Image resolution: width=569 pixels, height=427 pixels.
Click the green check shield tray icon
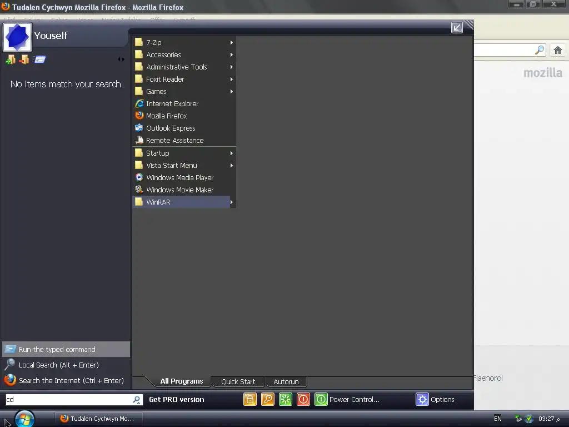(530, 419)
